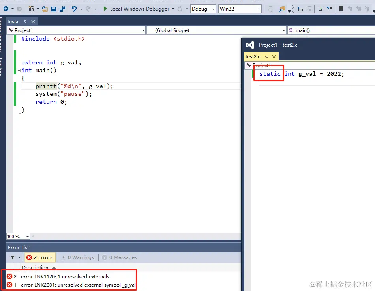The height and width of the screenshot is (291, 375).
Task: Open the main() member combo box
Action: tap(331, 30)
